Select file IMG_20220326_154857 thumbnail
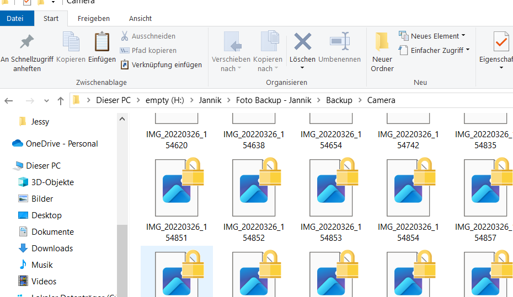The image size is (513, 297). (489, 187)
